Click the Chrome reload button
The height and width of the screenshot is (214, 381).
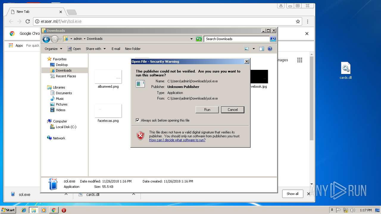pyautogui.click(x=28, y=21)
